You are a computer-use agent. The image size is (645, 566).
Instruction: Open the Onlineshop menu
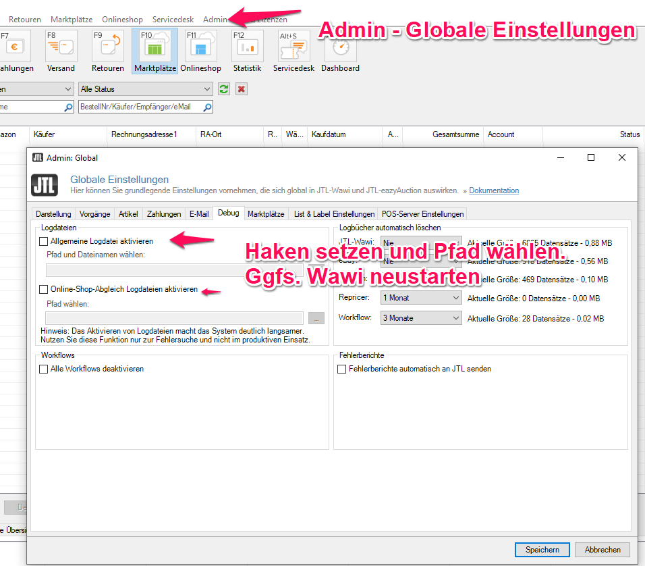point(122,20)
